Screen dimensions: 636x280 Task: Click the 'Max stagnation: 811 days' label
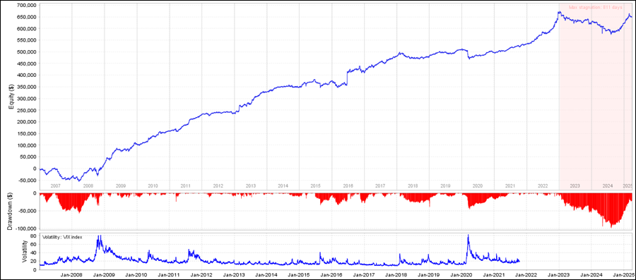(596, 7)
